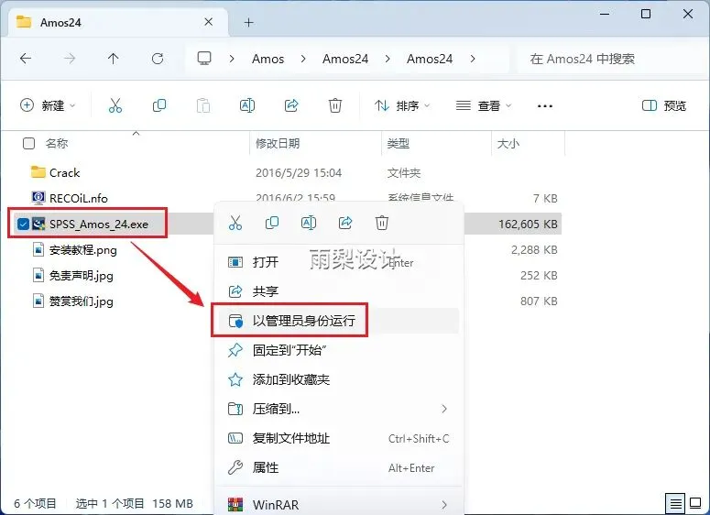
Task: Choose Run as administrator
Action: pos(337,321)
